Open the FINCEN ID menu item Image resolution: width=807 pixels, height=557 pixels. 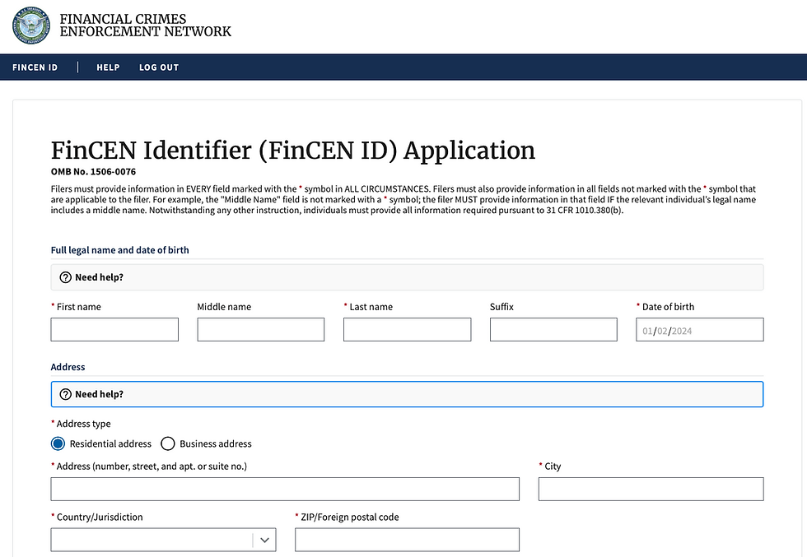(35, 67)
